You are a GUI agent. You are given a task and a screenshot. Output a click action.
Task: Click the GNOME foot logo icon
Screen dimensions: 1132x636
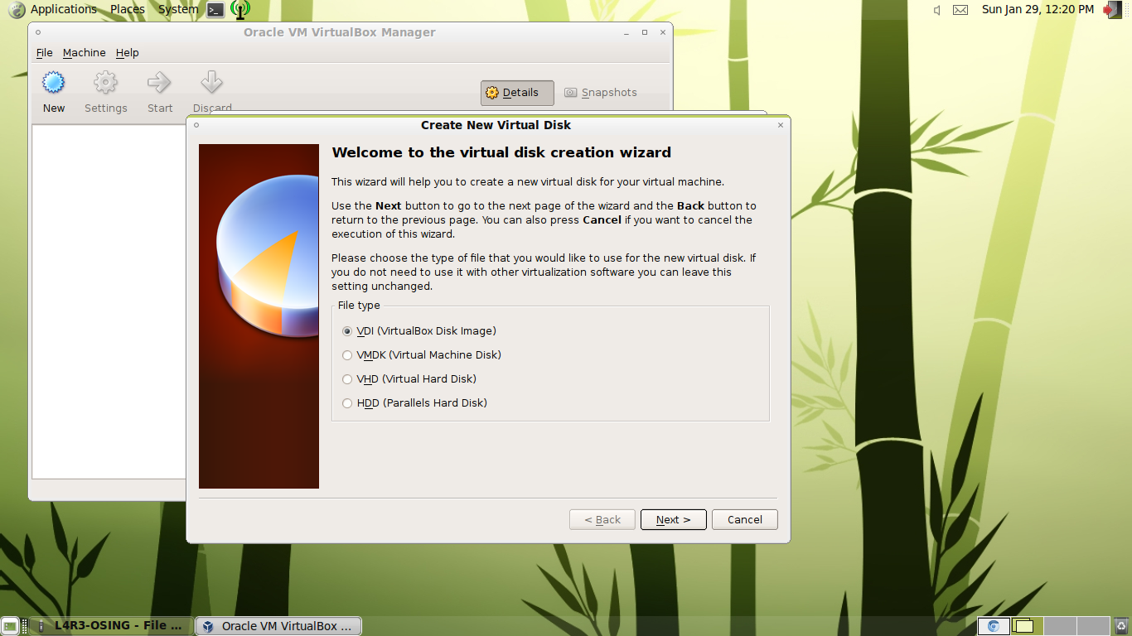coord(16,10)
